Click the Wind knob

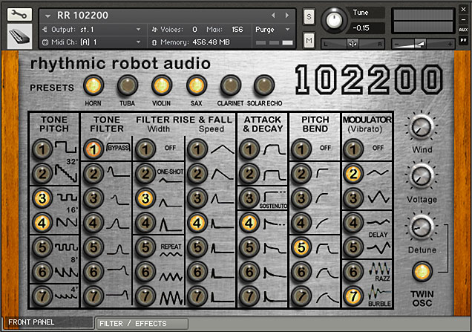click(x=421, y=127)
